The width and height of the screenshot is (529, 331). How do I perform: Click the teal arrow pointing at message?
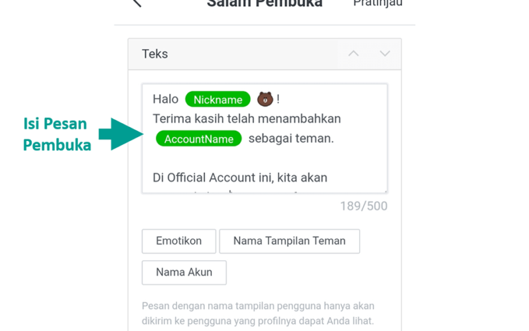tap(121, 134)
